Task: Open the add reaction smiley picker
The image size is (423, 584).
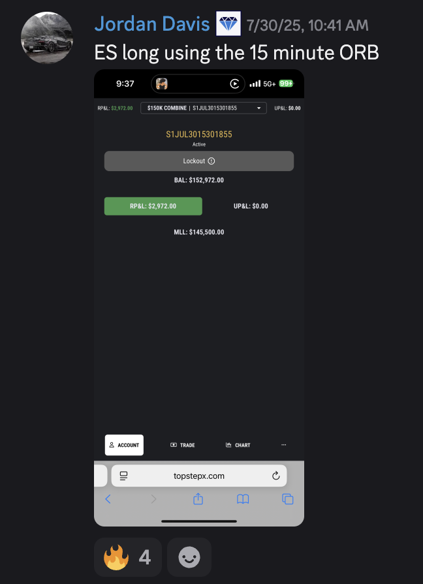Action: (x=189, y=557)
